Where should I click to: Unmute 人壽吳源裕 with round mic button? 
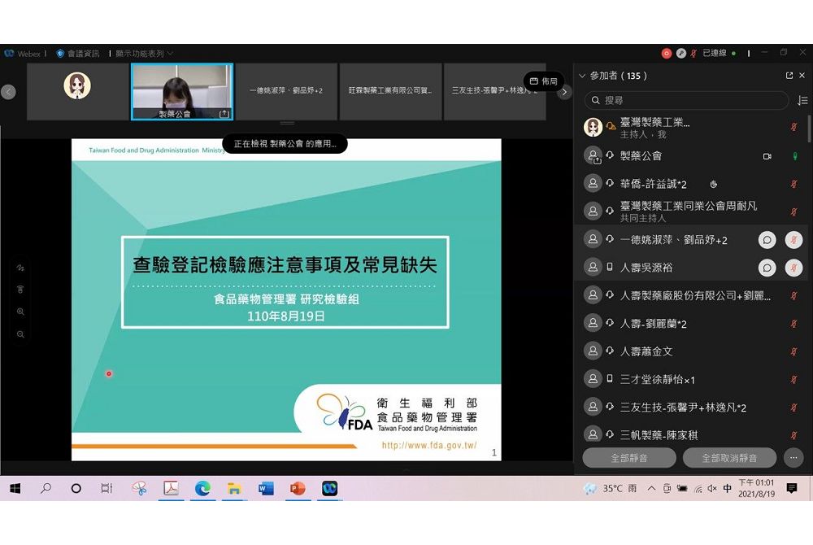pos(793,268)
